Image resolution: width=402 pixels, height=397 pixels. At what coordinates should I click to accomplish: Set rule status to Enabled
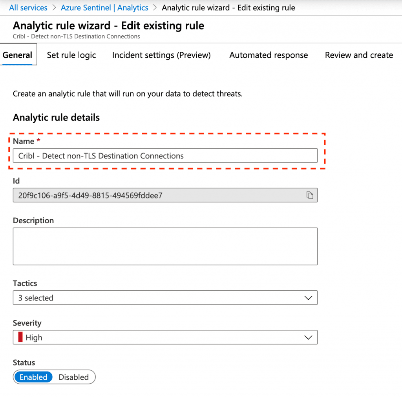point(33,377)
